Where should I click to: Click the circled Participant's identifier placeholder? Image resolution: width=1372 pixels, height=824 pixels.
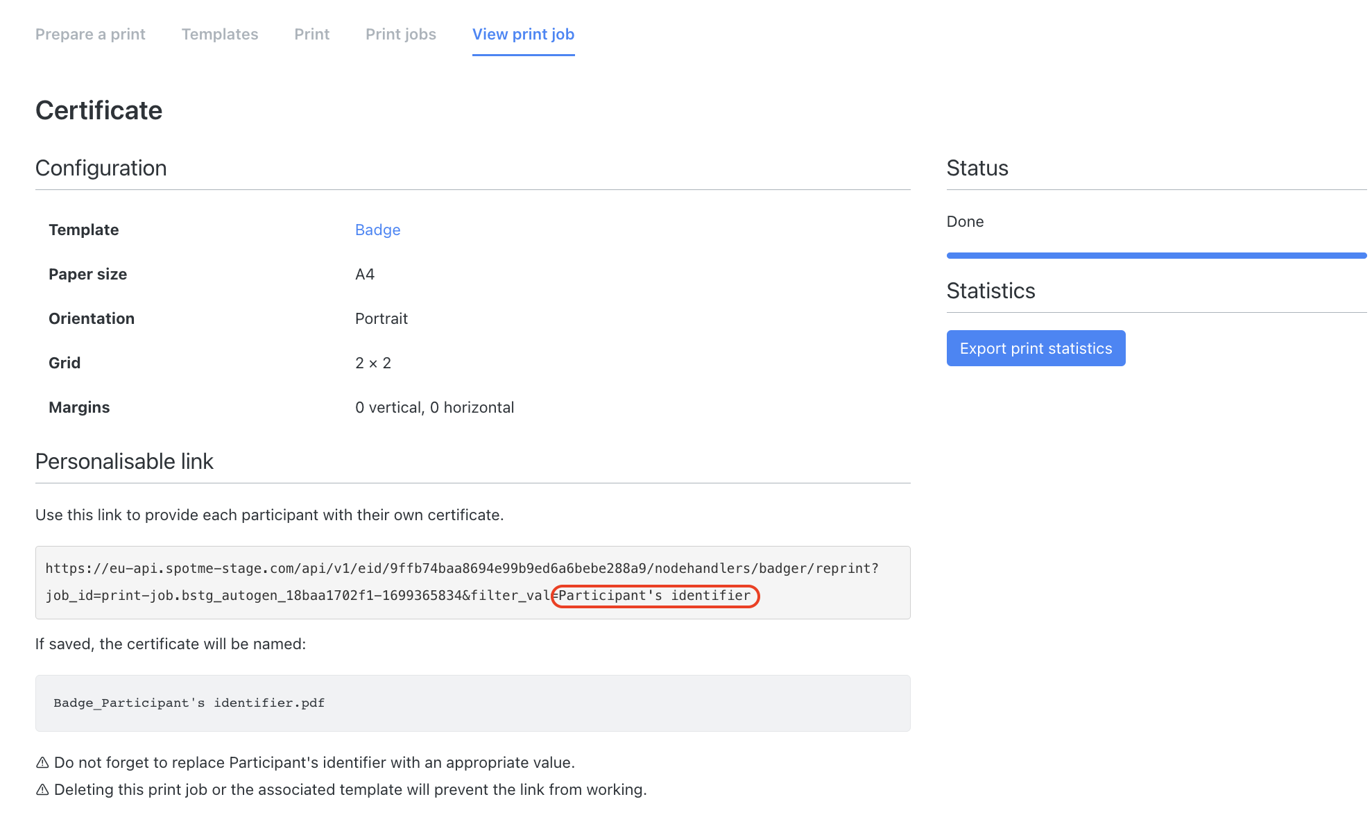(654, 596)
